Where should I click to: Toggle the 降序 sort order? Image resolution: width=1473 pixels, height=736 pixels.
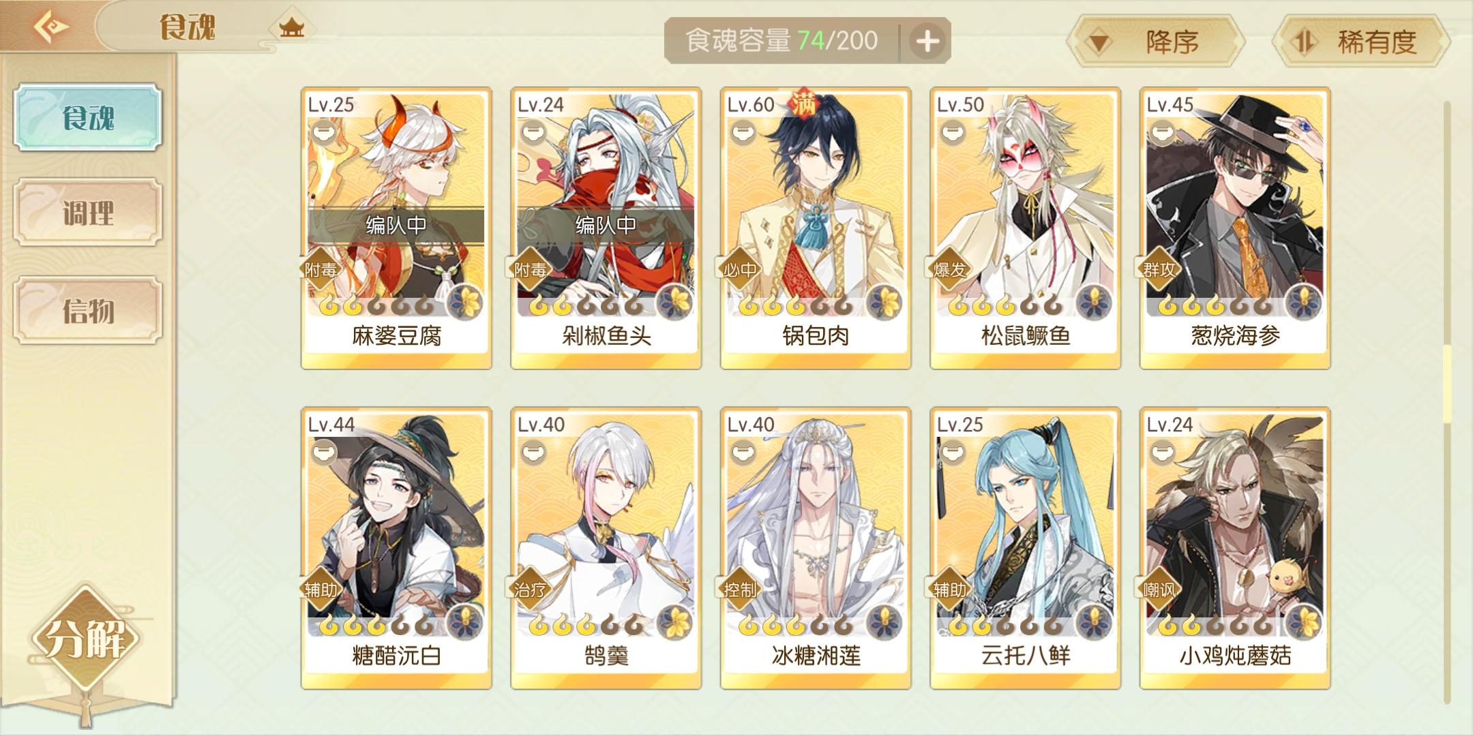point(1155,42)
